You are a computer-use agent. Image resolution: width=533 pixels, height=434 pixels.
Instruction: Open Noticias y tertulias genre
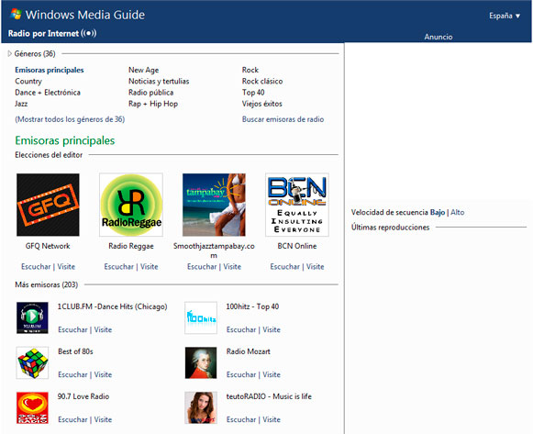coord(159,82)
